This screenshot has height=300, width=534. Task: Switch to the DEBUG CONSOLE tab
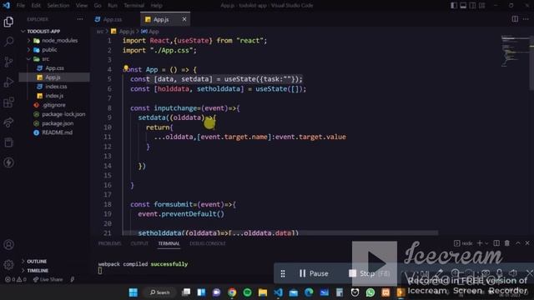pyautogui.click(x=208, y=243)
